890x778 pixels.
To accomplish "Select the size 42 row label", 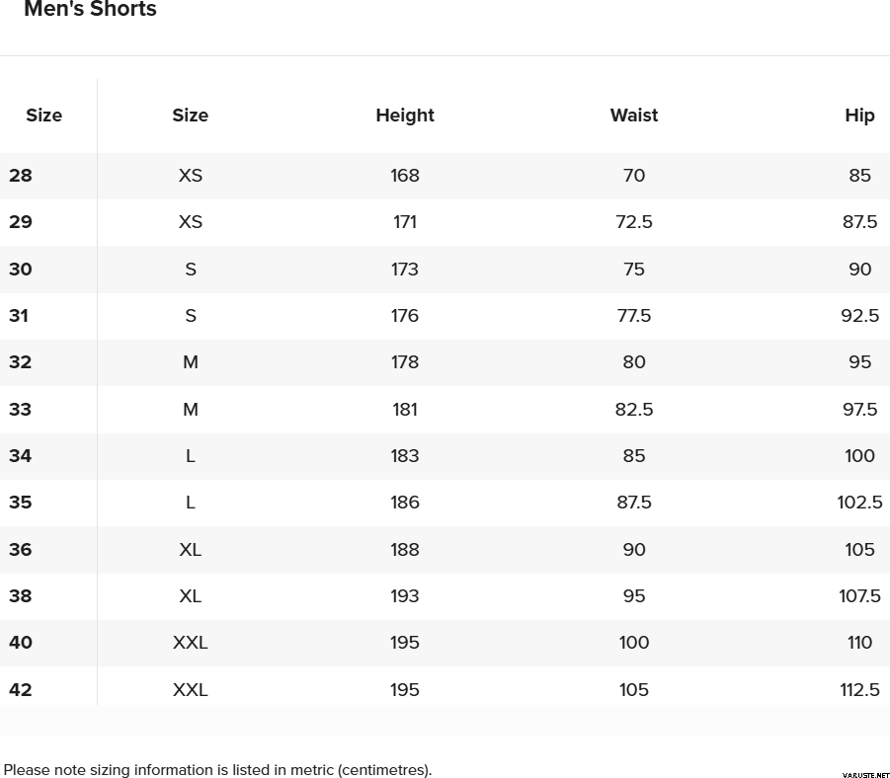I will (21, 690).
